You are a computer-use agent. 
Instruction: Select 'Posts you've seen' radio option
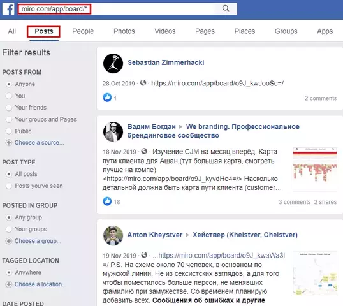[9, 186]
